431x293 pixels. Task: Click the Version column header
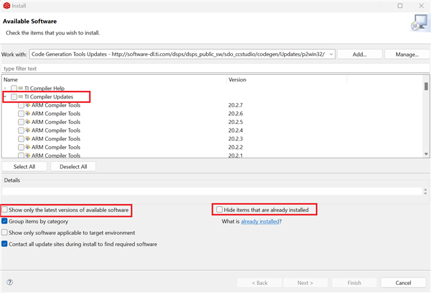287,79
